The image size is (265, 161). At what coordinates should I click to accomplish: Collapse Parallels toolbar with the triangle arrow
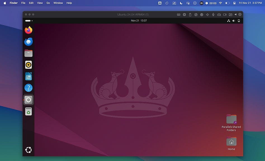tap(235, 14)
